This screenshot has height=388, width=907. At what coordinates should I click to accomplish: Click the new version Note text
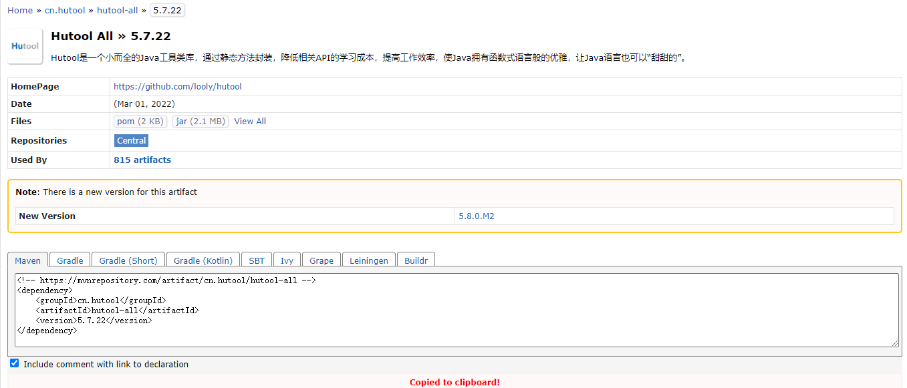pos(106,192)
